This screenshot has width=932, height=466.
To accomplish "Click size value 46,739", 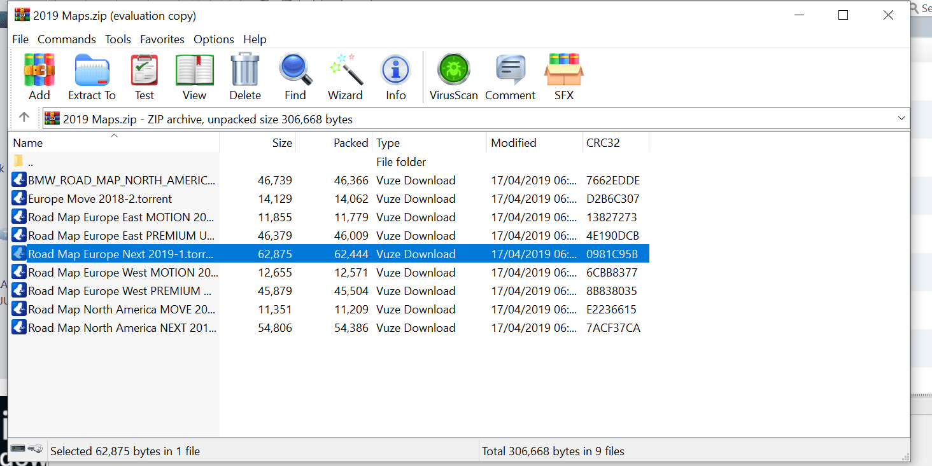I will pos(275,181).
